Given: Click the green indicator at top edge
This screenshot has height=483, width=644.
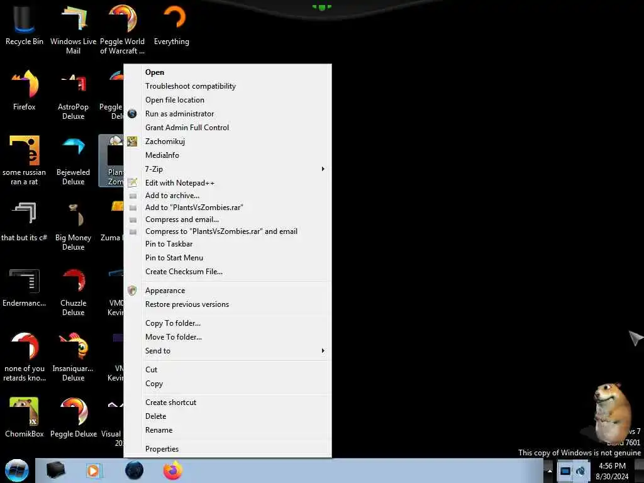Looking at the screenshot, I should (321, 7).
